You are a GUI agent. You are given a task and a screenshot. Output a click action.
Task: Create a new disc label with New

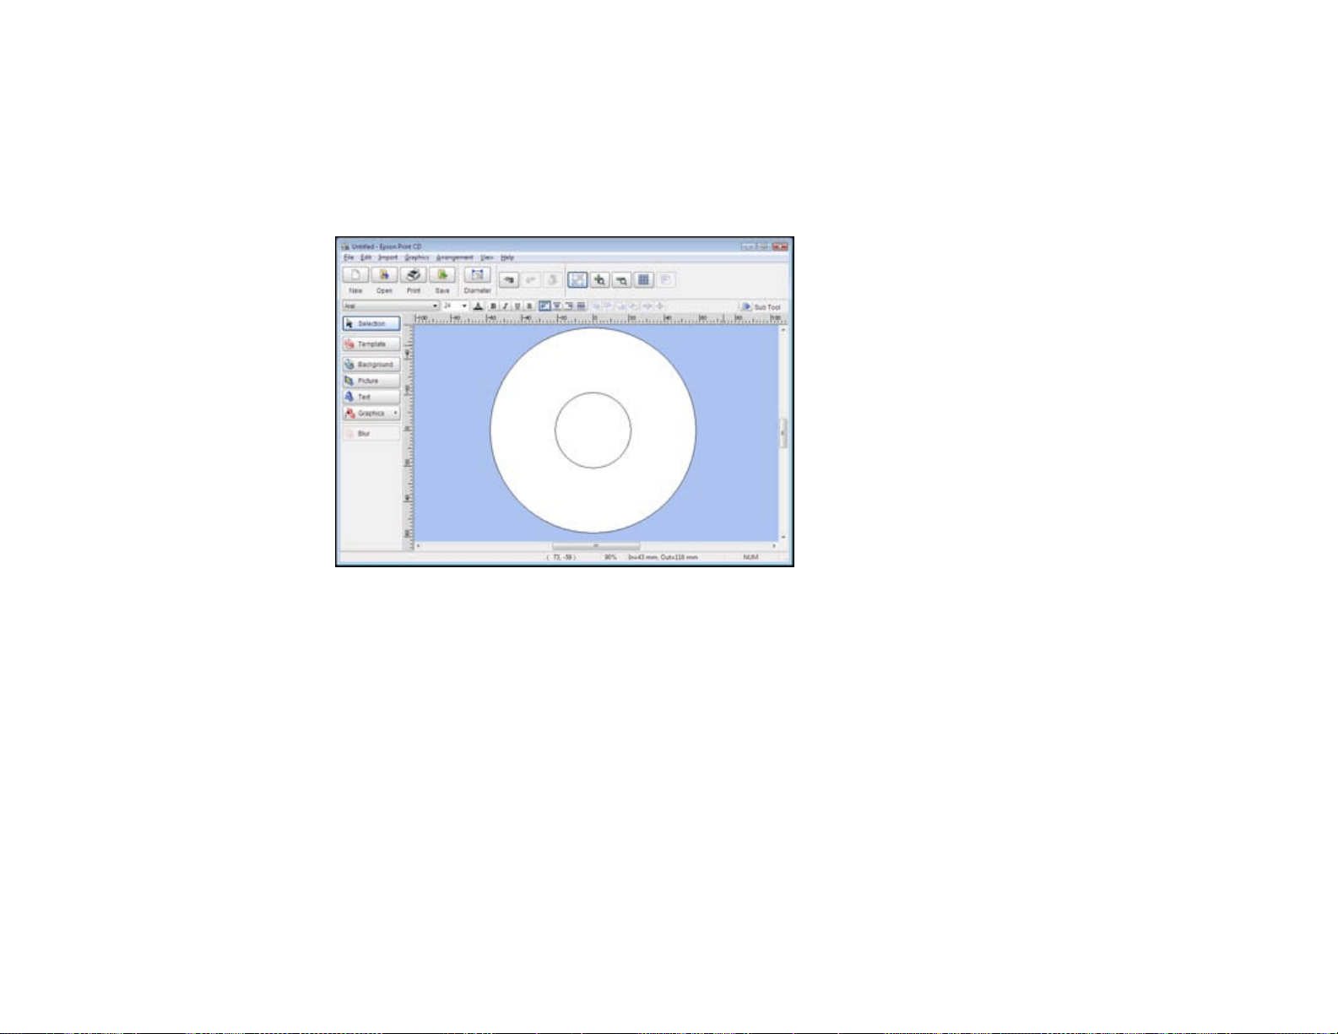355,275
